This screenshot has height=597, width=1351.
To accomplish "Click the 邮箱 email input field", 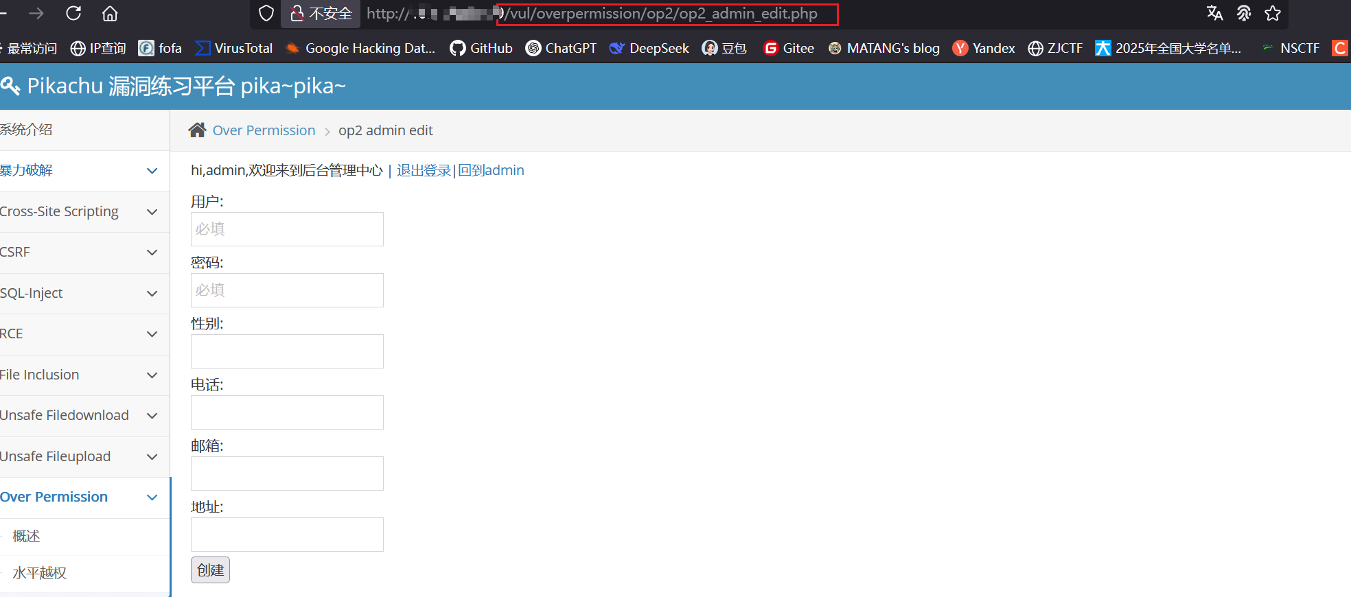I will pos(287,473).
